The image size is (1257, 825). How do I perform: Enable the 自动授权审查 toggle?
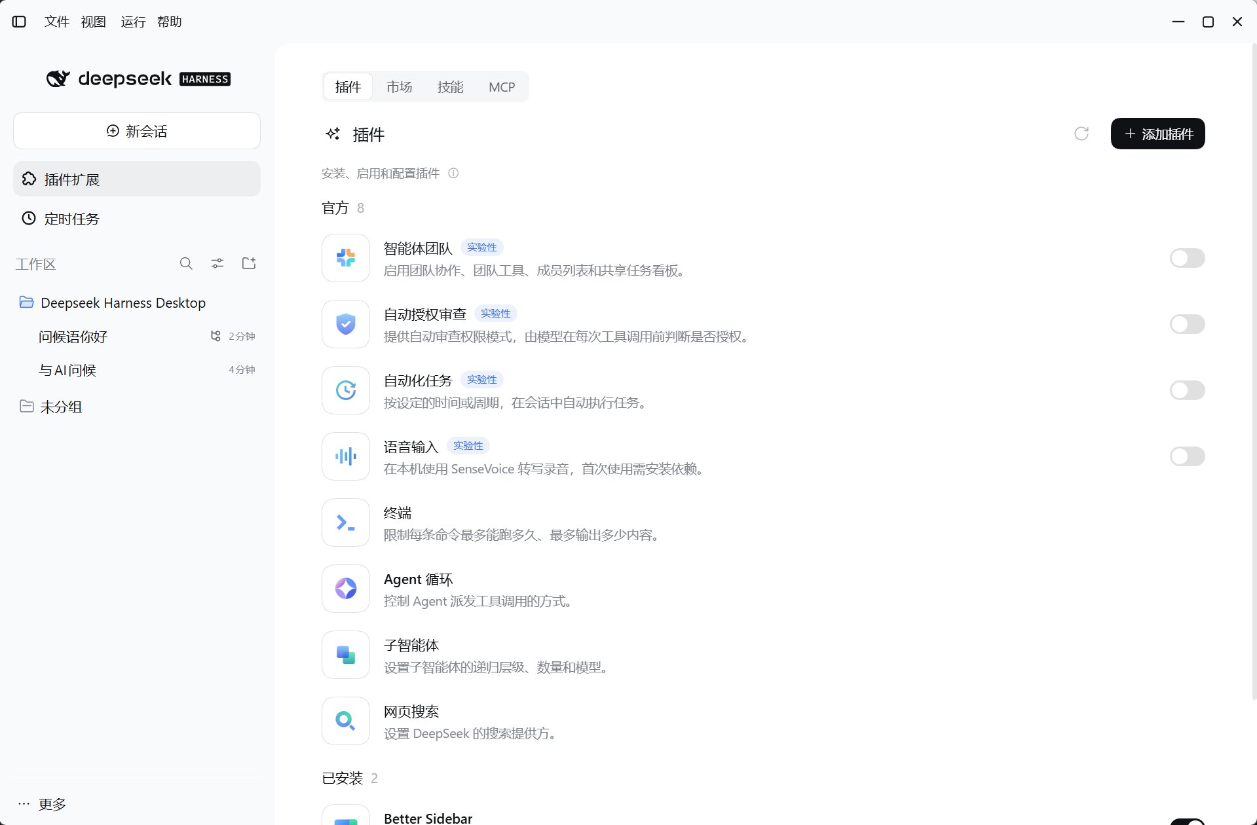(1187, 324)
